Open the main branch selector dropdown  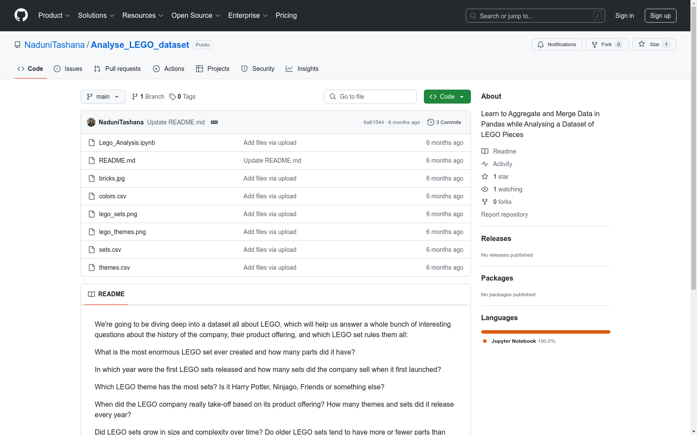point(103,97)
